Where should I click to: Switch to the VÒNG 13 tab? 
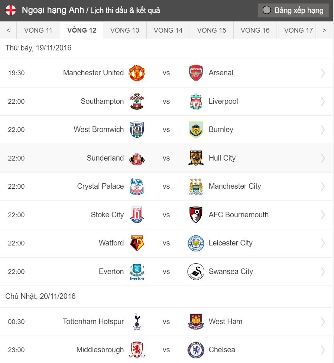point(125,30)
